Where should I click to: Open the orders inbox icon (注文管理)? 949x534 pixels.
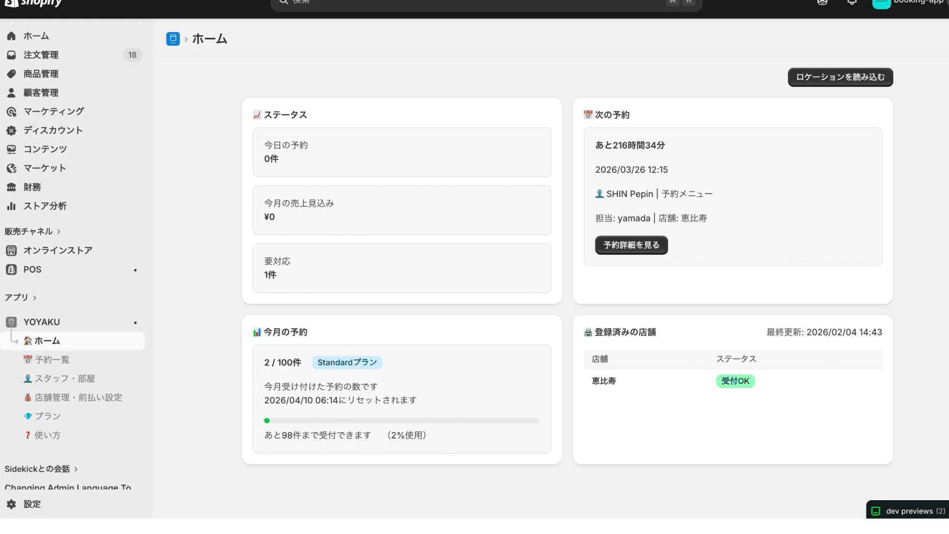click(x=11, y=55)
